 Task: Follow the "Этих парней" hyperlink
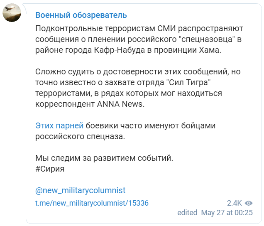(x=59, y=125)
